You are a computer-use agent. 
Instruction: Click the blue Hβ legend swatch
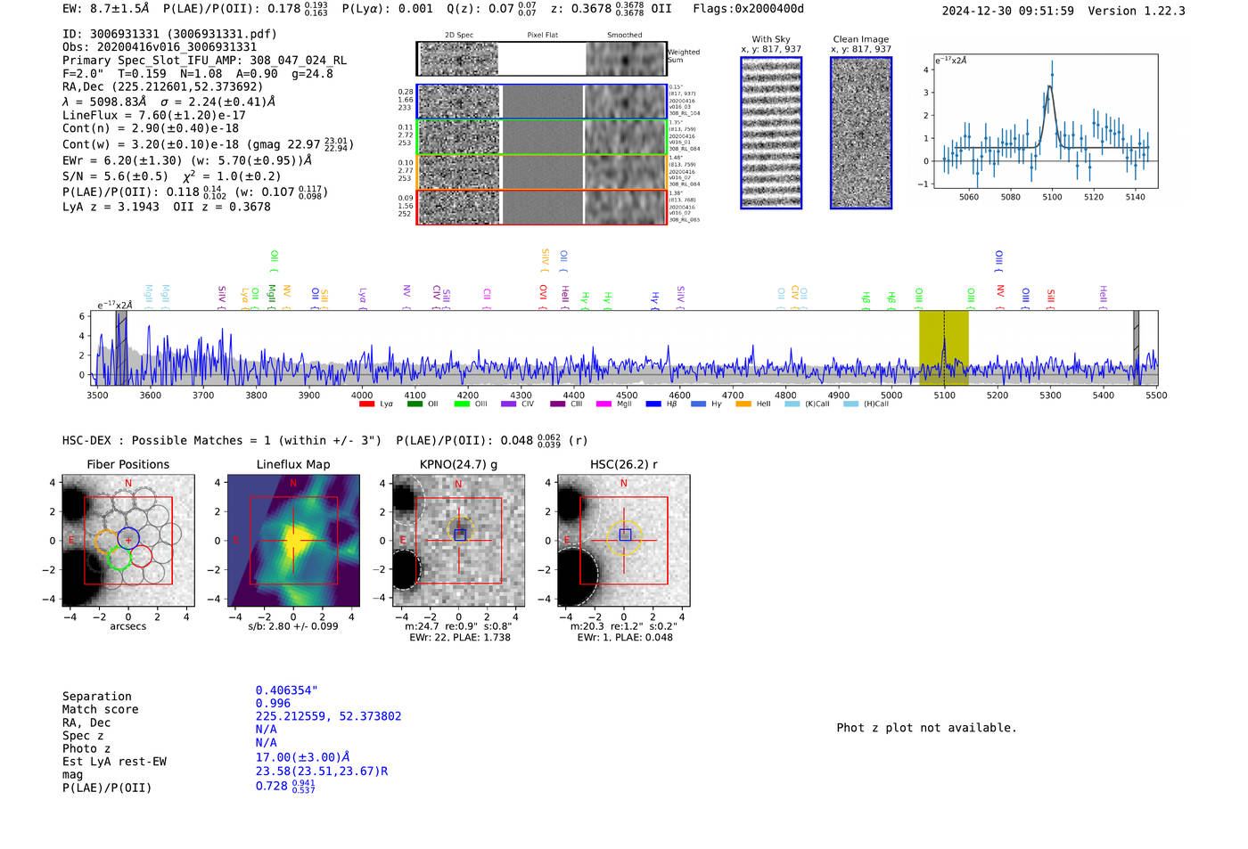point(653,404)
